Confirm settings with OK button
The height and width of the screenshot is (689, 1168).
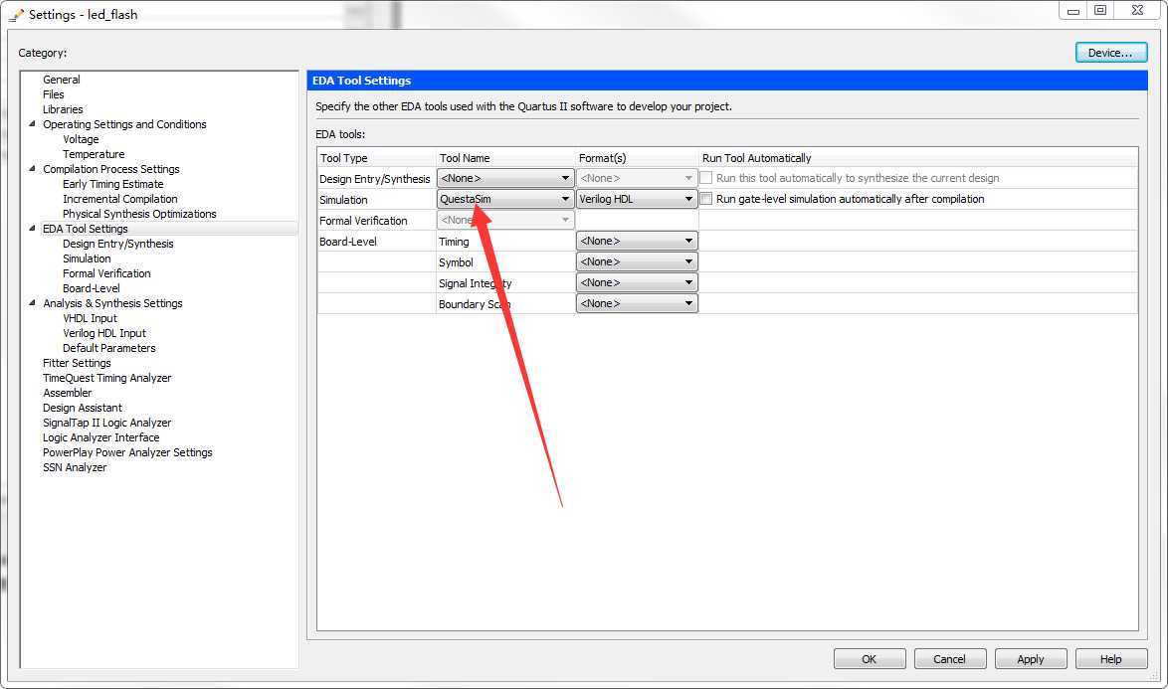tap(870, 658)
